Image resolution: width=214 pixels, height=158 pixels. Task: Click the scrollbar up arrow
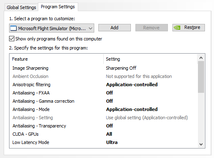201,58
